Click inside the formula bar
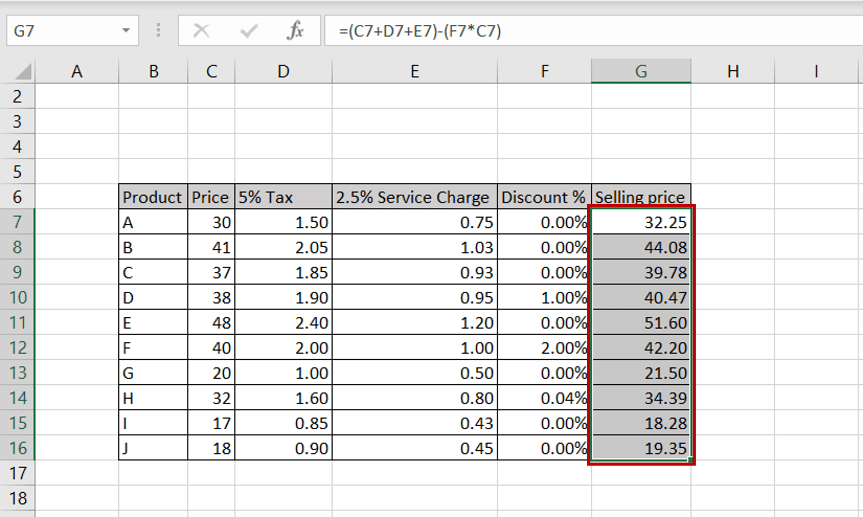863x517 pixels. pos(522,31)
